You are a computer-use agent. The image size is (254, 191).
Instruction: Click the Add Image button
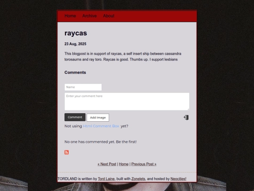pos(98,117)
